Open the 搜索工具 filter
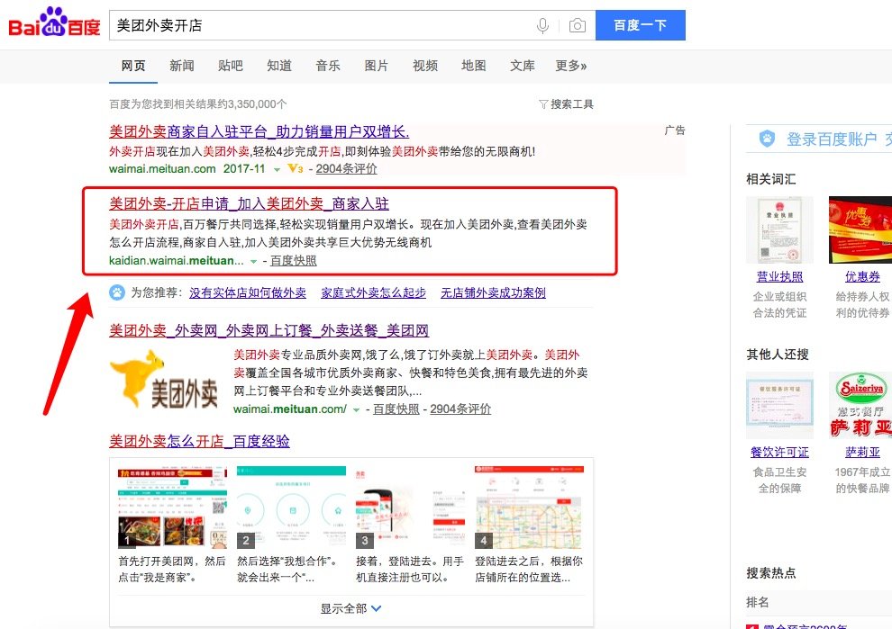 click(x=568, y=103)
